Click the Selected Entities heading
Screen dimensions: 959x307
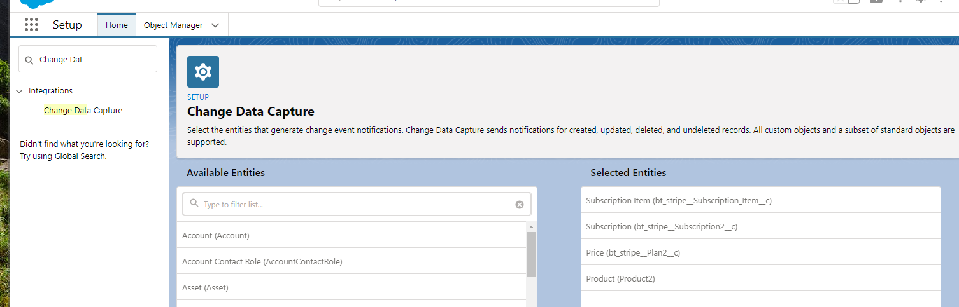click(x=629, y=172)
